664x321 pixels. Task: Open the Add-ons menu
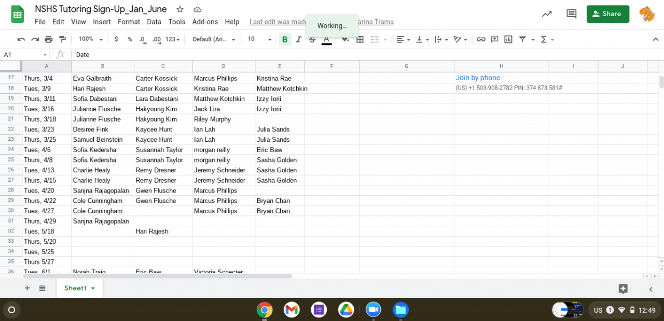point(205,22)
